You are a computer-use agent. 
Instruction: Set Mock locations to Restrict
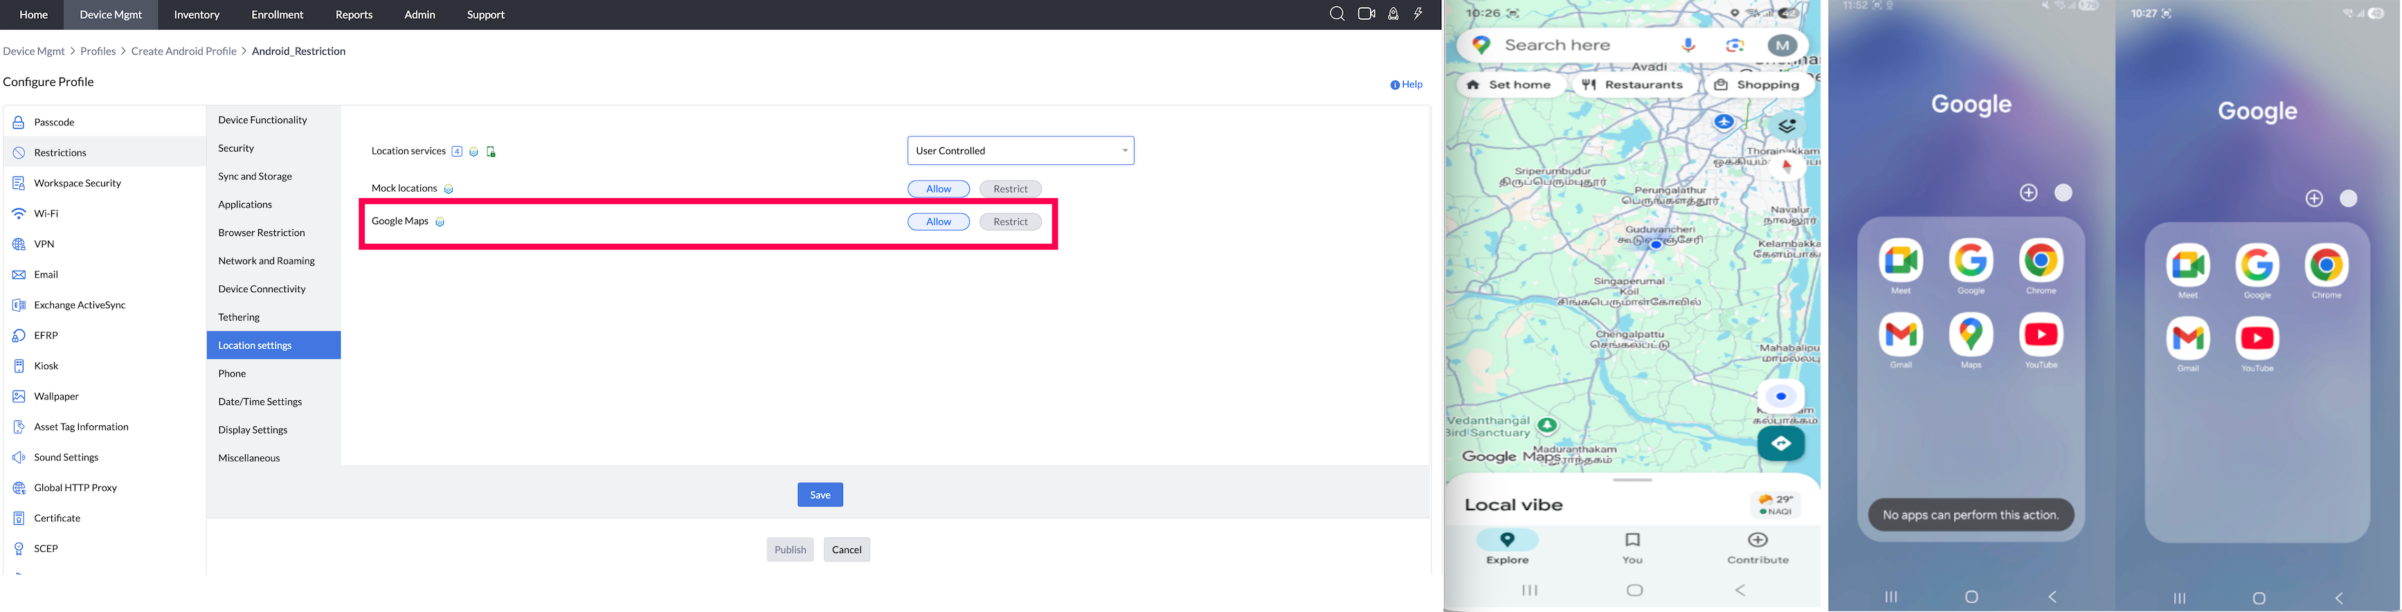coord(1010,190)
